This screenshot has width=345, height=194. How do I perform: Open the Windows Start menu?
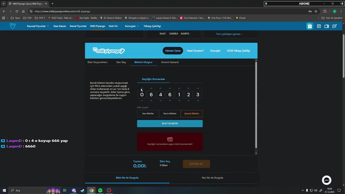tap(4, 190)
